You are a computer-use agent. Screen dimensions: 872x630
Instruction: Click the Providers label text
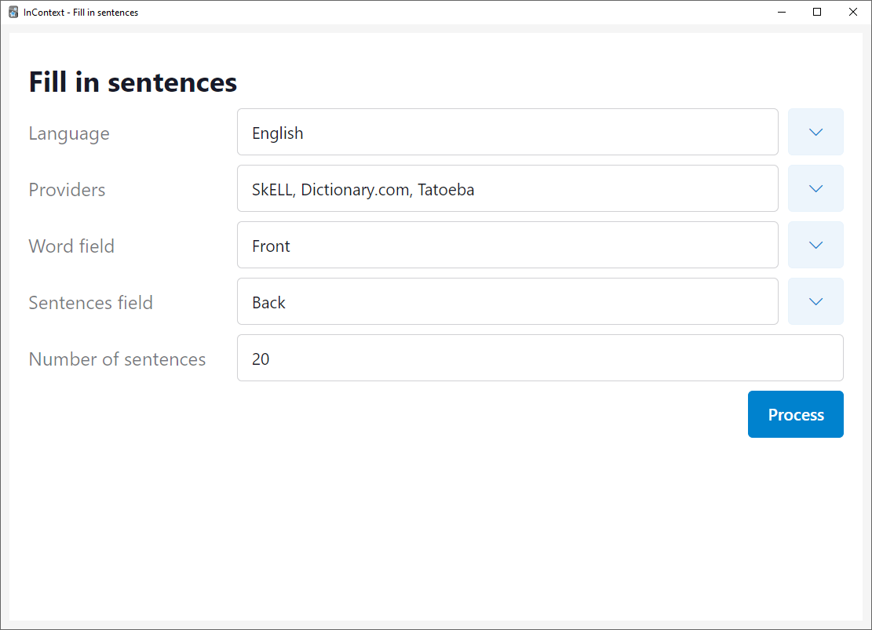pyautogui.click(x=67, y=190)
